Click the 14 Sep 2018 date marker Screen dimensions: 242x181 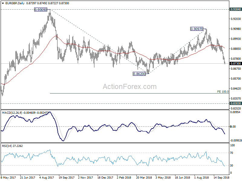pyautogui.click(x=221, y=178)
